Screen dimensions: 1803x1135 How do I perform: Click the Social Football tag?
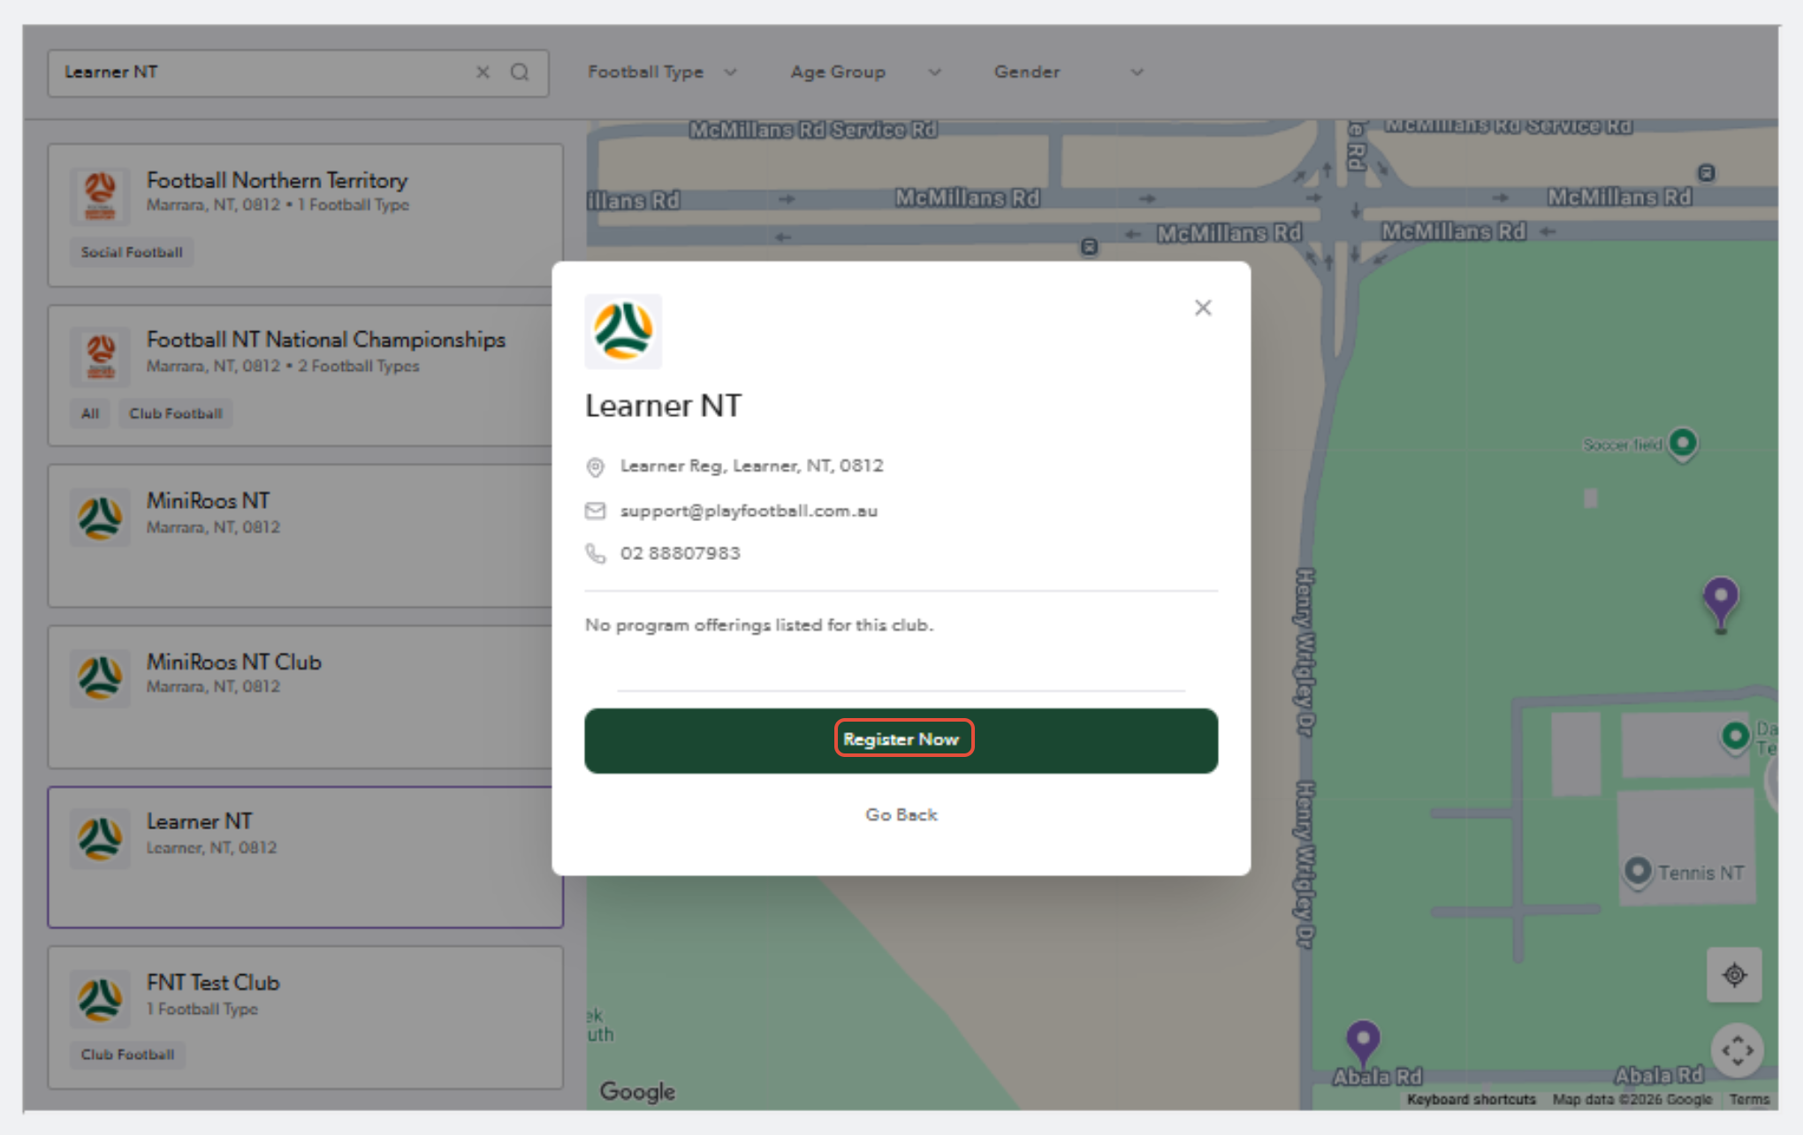coord(132,253)
